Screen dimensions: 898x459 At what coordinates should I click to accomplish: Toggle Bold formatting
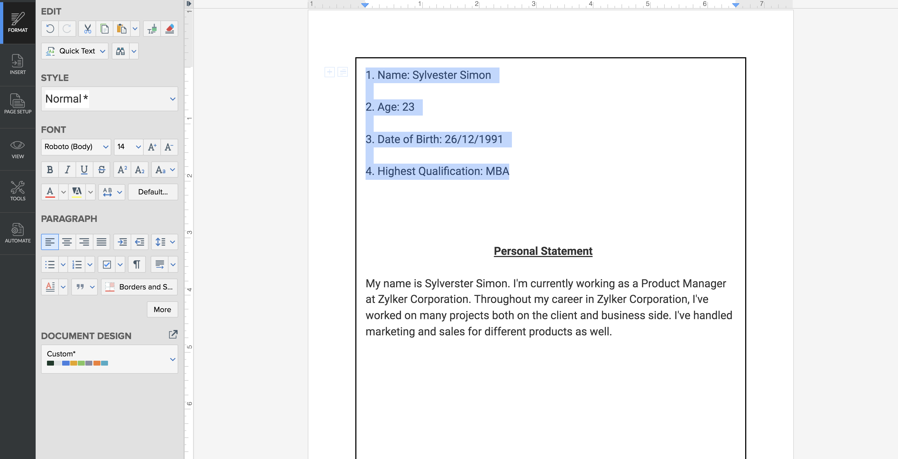pos(50,170)
